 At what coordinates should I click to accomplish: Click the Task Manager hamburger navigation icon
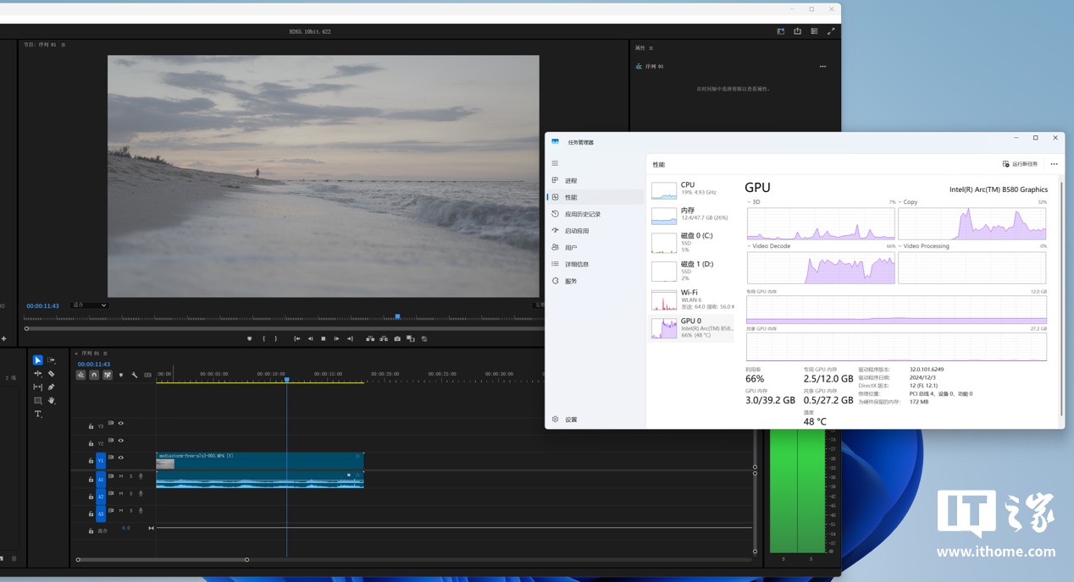click(555, 163)
